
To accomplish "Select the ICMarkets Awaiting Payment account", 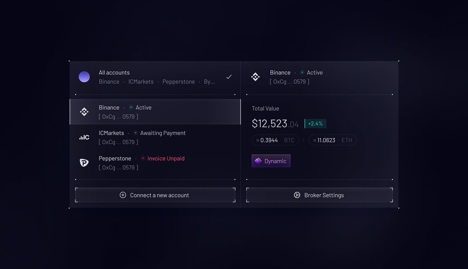I will click(x=156, y=137).
